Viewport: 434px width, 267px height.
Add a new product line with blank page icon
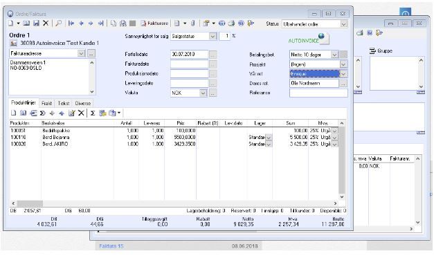pos(13,113)
